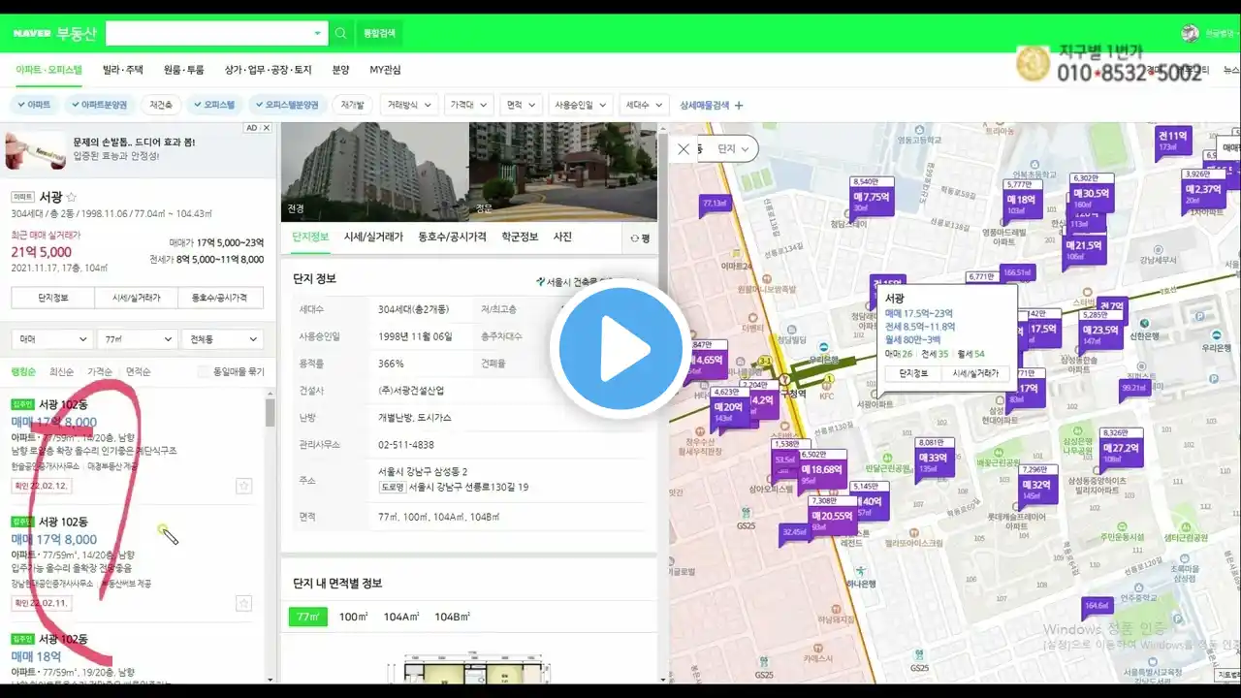Favorite the 서광 complex star icon
The image size is (1241, 698).
click(71, 197)
